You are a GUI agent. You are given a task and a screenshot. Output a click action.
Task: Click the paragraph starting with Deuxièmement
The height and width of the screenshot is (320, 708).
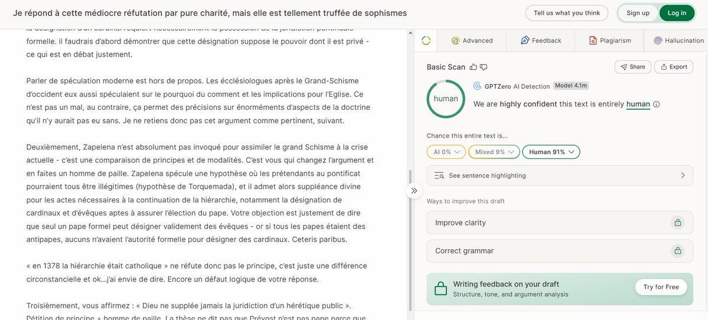point(200,193)
